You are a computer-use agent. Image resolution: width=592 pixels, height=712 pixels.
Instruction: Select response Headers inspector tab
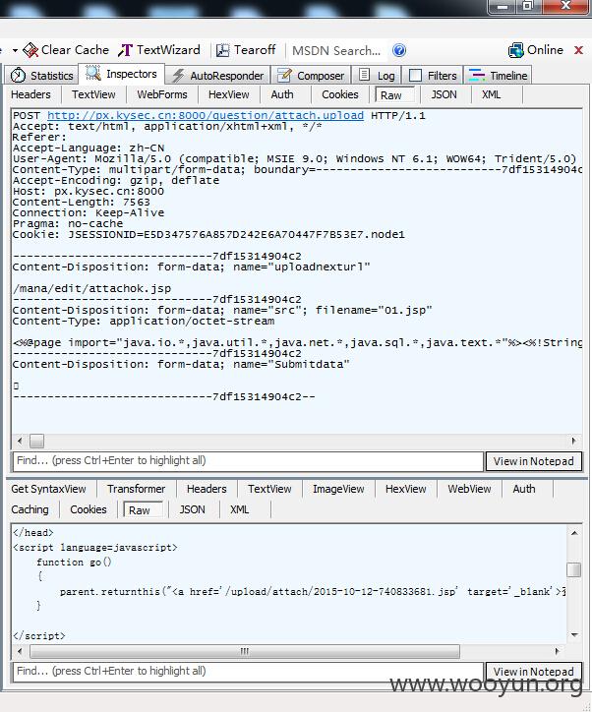(x=207, y=489)
